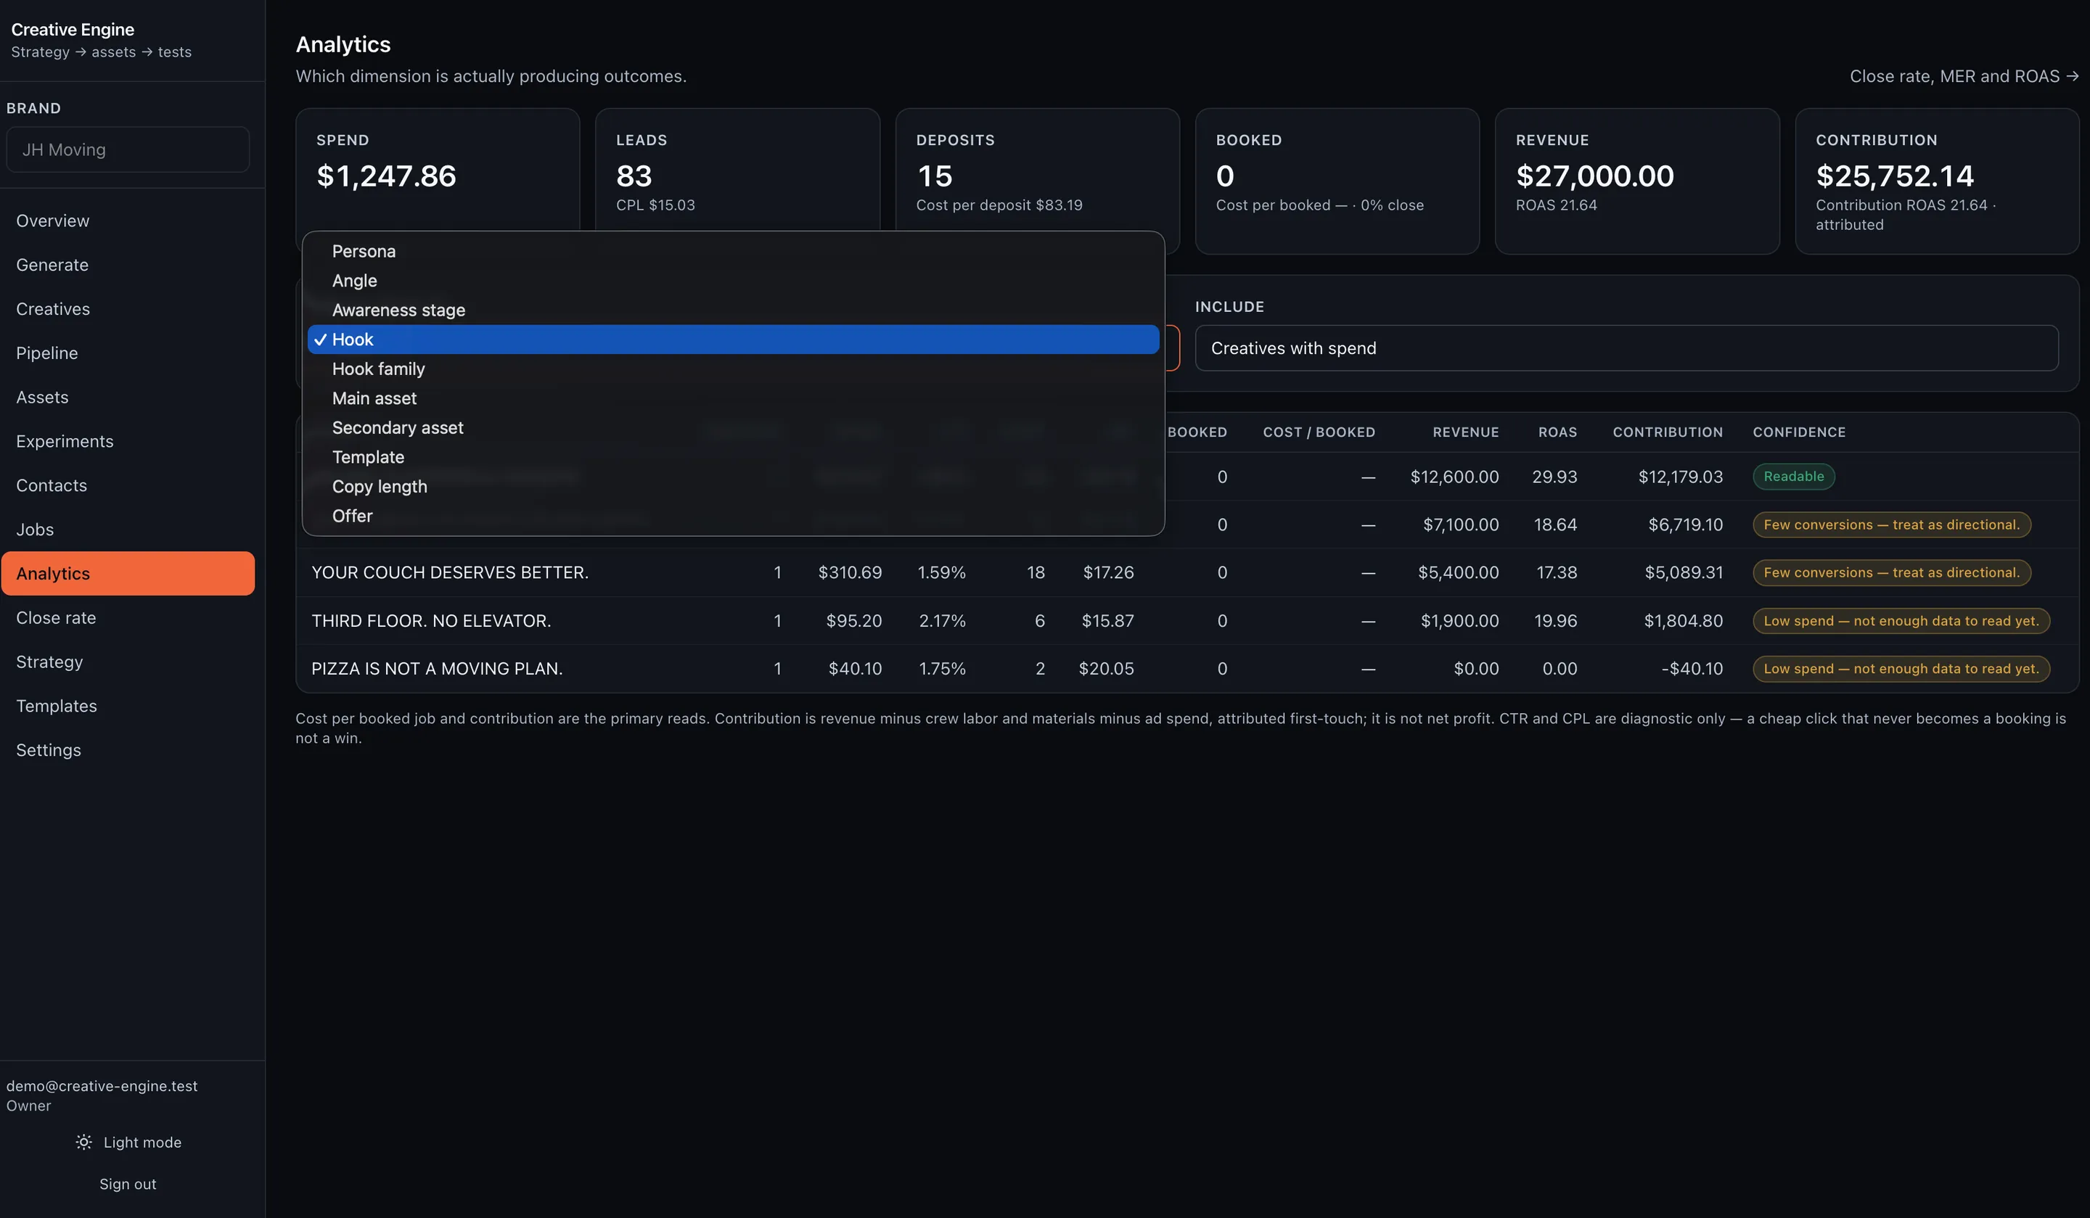
Task: Open the JH Moving brand selector
Action: (x=128, y=149)
